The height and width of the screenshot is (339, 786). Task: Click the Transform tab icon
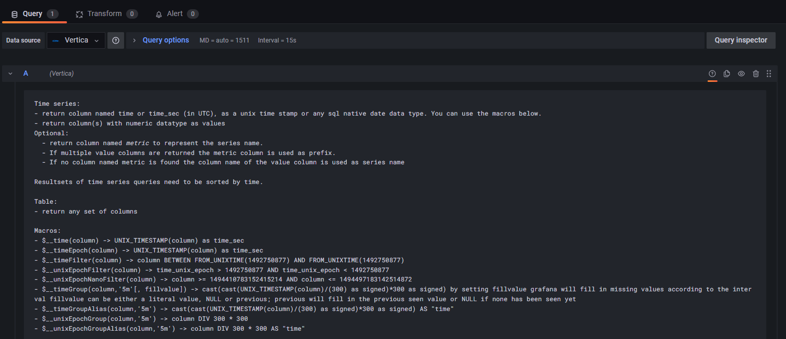point(79,14)
